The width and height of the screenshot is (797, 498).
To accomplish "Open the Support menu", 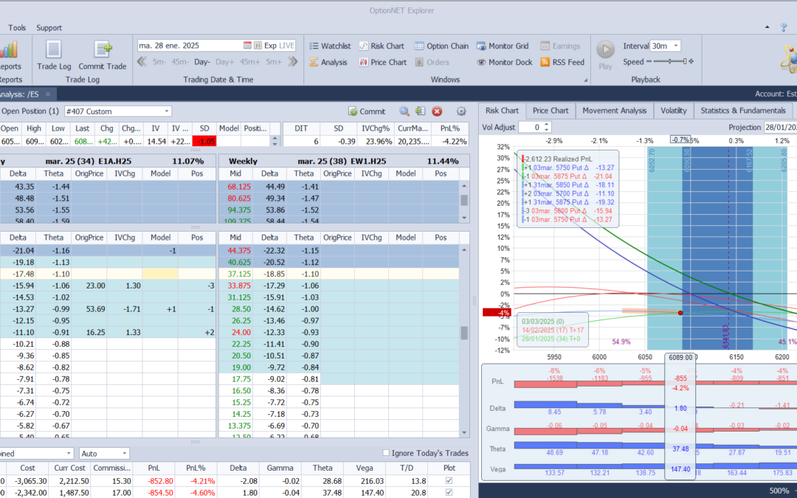I will [49, 27].
